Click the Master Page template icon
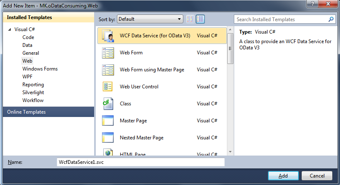 pyautogui.click(x=108, y=121)
